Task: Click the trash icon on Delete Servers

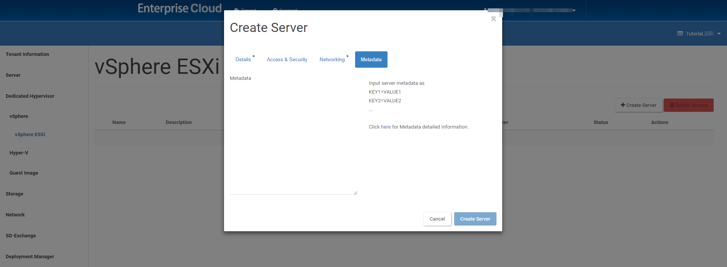Action: point(672,105)
